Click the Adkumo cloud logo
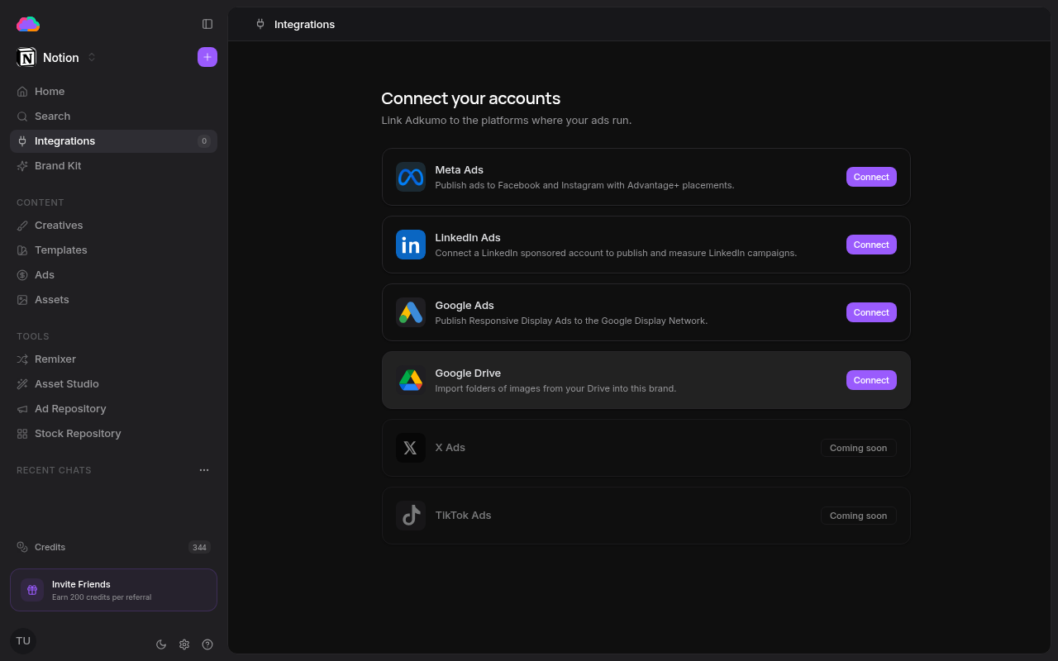This screenshot has width=1058, height=661. 27,24
